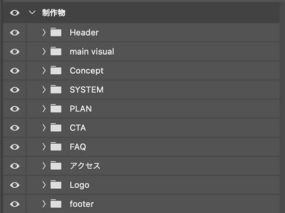
Task: Toggle visibility of the Header group
Action: [14, 32]
